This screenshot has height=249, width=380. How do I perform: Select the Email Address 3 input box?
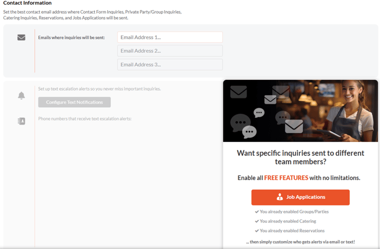(170, 65)
